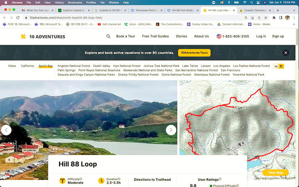Click the 10Adventures Tours button
Image resolution: width=299 pixels, height=187 pixels.
tap(194, 53)
